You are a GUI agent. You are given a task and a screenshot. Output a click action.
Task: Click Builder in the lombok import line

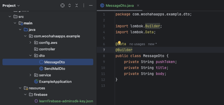coord(153,26)
